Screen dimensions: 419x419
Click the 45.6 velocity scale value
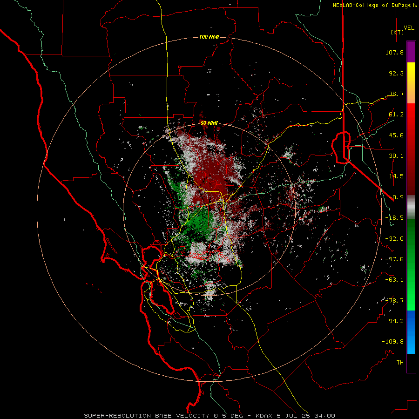coord(396,135)
